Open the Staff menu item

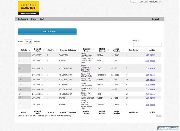point(42,19)
